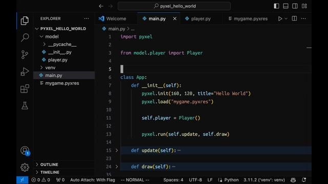Toggle bottom panel layout icon
Screen dimensions: 328x184
pos(285,6)
